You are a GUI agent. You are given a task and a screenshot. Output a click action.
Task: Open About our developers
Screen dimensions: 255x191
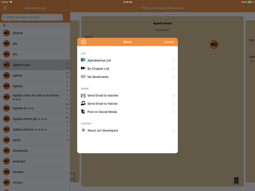[x=127, y=131]
